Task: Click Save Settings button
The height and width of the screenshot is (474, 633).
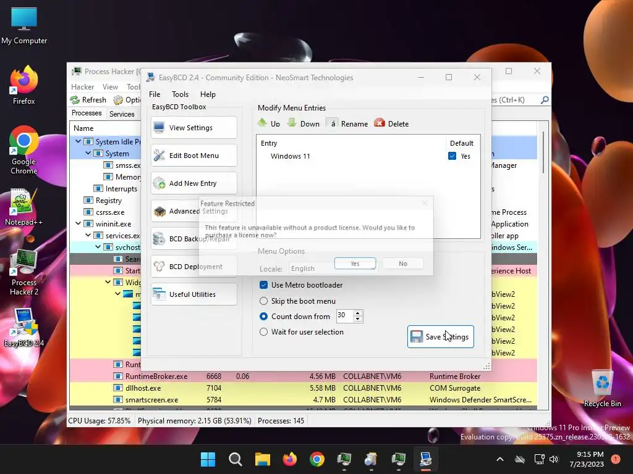Action: (440, 336)
